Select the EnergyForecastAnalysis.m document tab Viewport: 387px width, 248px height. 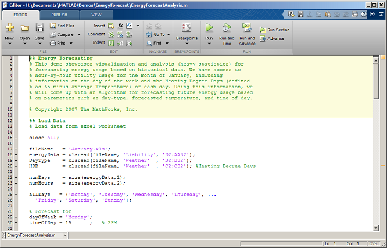(31, 235)
